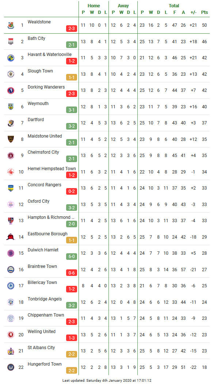Screen dimensions: 217x385
Task: Open the Tonbridge Angels team link
Action: (45, 299)
